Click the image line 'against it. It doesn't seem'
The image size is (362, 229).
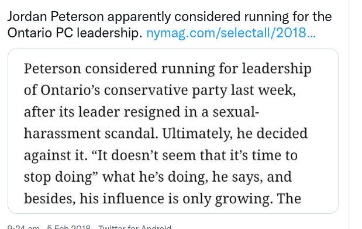click(x=161, y=155)
